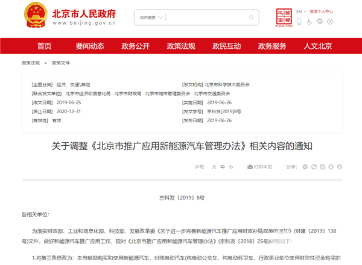This screenshot has height=265, width=362.
Task: Go to the 首页 home tab
Action: [x=44, y=46]
